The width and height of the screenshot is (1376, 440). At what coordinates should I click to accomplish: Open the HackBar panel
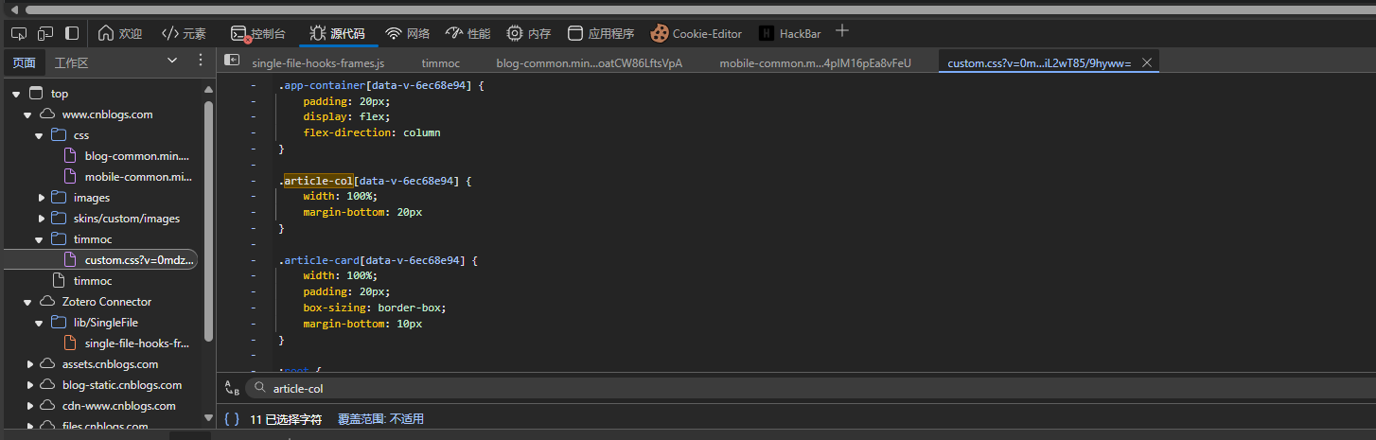point(790,33)
